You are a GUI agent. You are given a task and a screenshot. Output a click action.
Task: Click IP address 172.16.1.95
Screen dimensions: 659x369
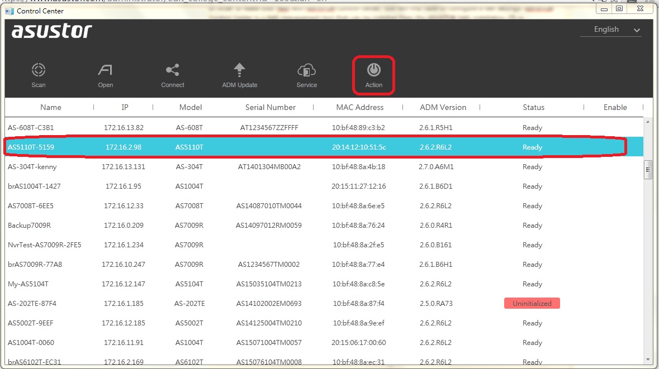coord(124,186)
